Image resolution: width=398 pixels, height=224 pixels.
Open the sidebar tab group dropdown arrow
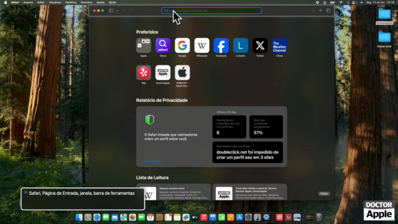pos(117,11)
